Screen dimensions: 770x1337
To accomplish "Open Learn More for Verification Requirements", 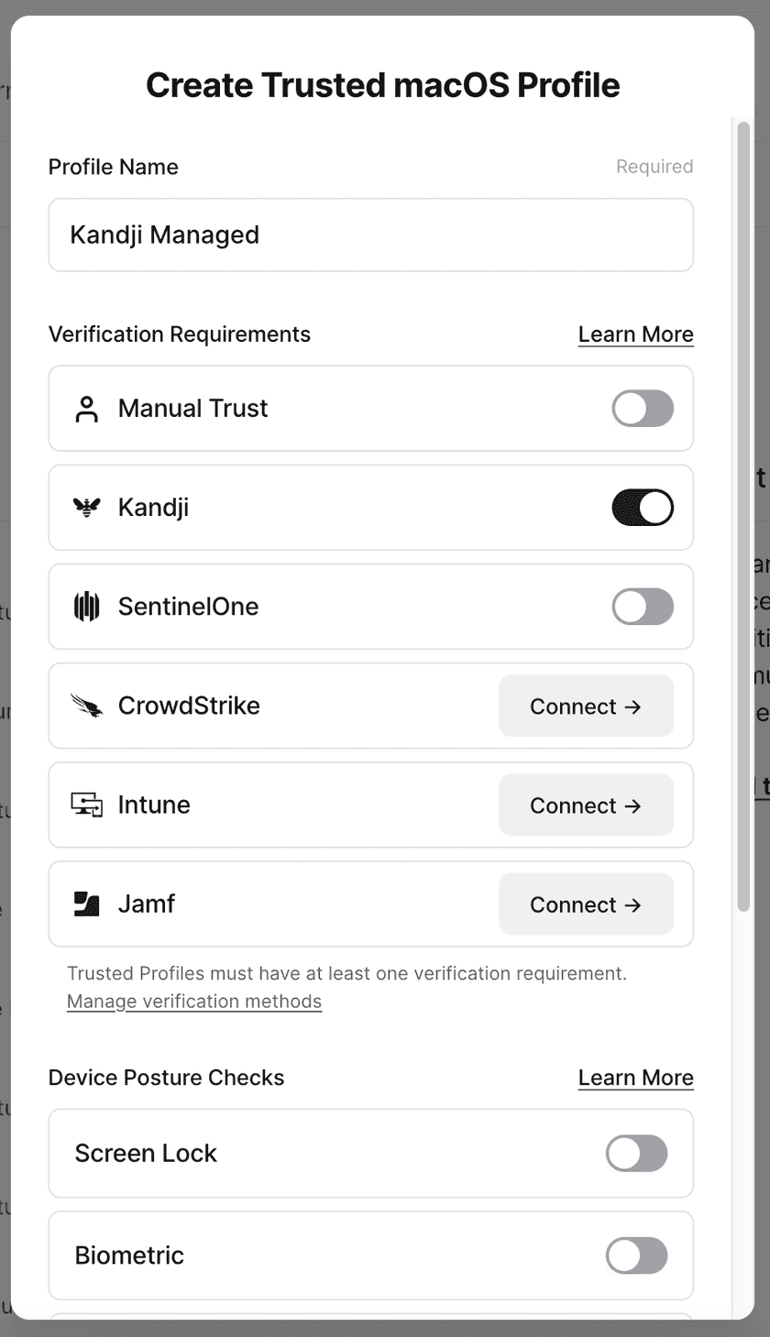I will click(x=635, y=334).
